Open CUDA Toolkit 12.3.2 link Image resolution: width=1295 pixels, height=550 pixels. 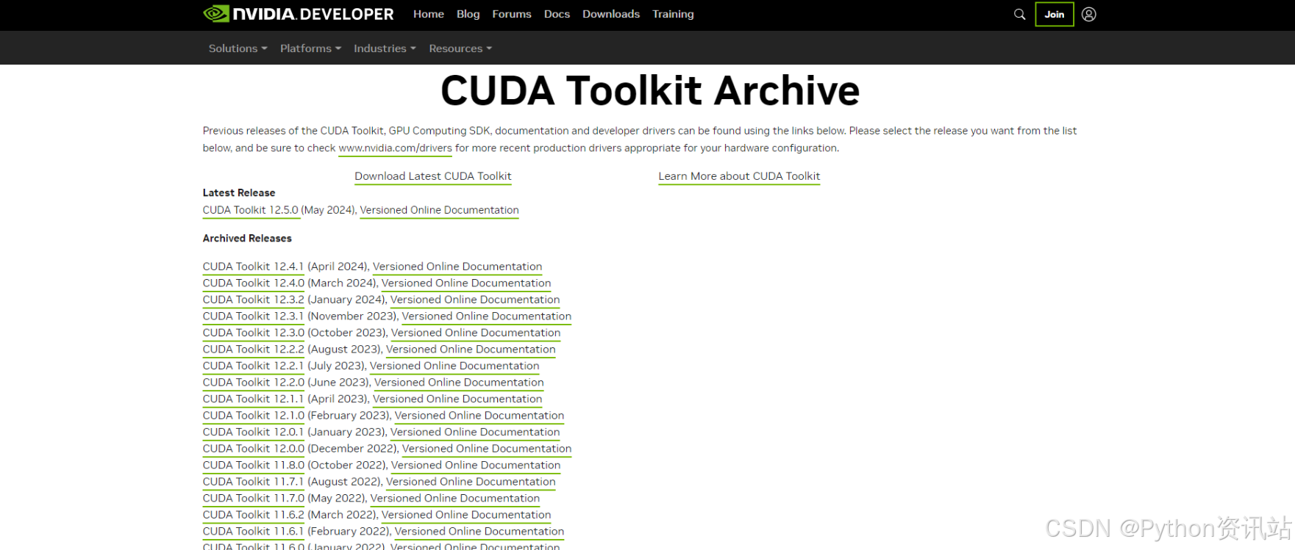coord(253,300)
